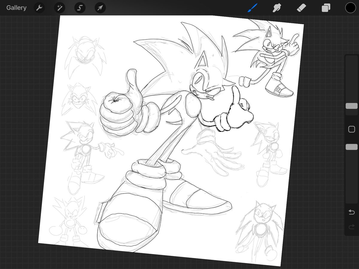The height and width of the screenshot is (269, 359).
Task: Activate the Selection tool
Action: (80, 8)
